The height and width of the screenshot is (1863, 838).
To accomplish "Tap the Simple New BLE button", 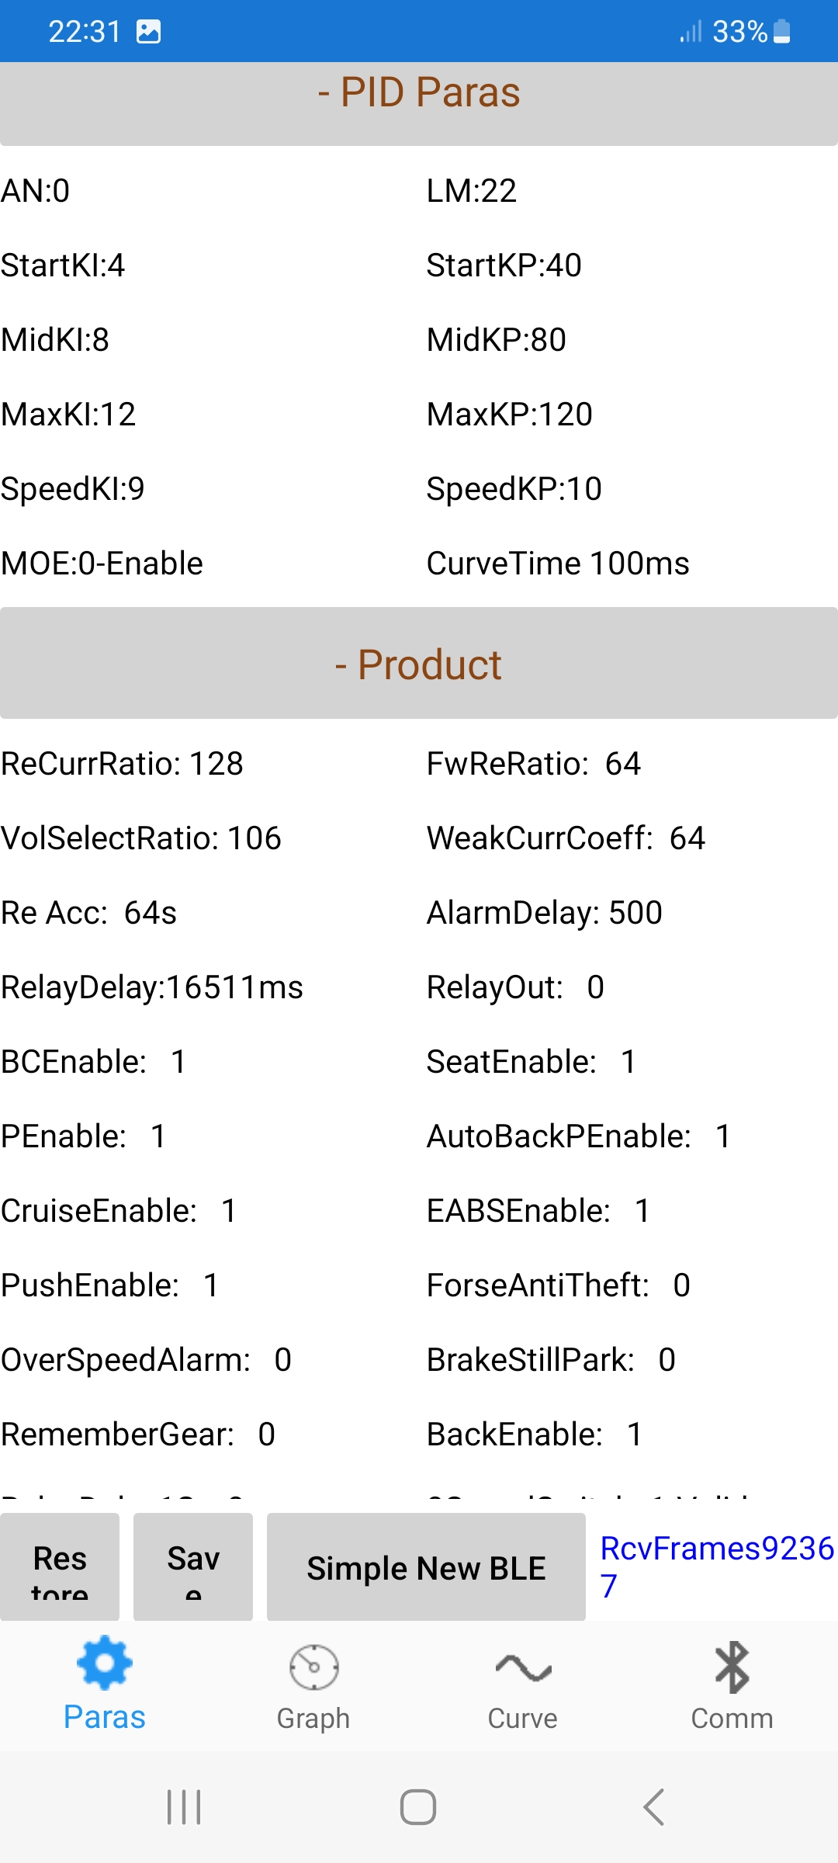I will pyautogui.click(x=426, y=1568).
